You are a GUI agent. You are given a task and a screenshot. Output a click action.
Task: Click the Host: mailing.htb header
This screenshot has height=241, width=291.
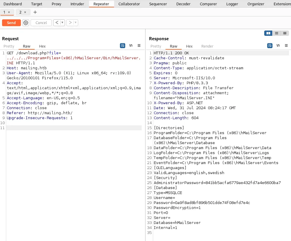pos(27,68)
